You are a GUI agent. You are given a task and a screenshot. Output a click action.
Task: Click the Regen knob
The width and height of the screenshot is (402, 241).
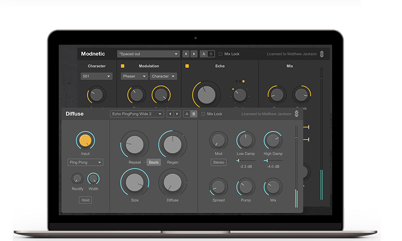(x=172, y=144)
